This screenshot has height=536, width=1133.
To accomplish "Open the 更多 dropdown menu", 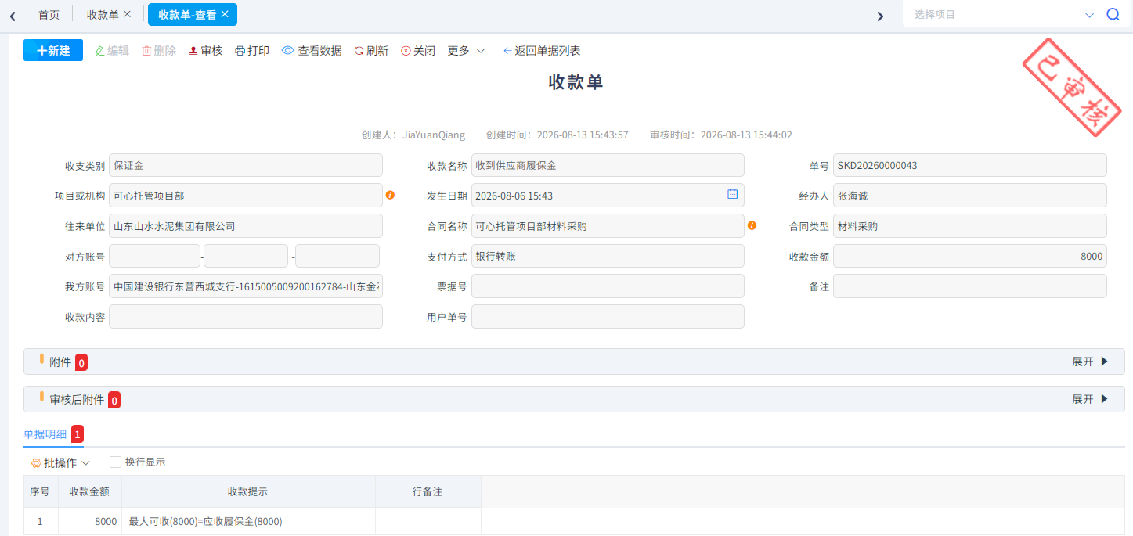I will tap(467, 50).
